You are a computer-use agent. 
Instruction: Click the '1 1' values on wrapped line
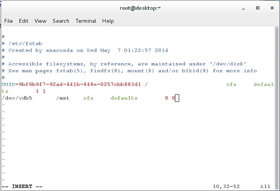pyautogui.click(x=41, y=91)
